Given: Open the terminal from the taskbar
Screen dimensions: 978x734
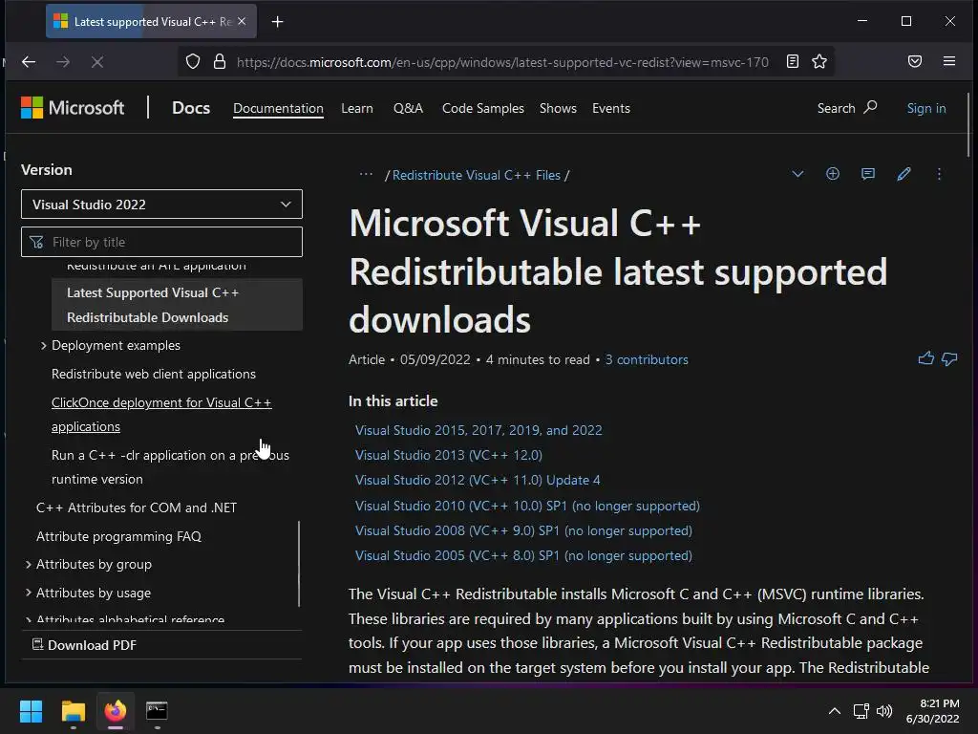Looking at the screenshot, I should pos(157,711).
